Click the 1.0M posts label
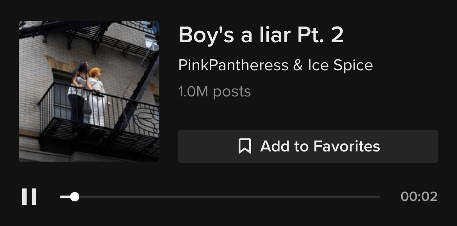The width and height of the screenshot is (457, 226). pyautogui.click(x=215, y=91)
